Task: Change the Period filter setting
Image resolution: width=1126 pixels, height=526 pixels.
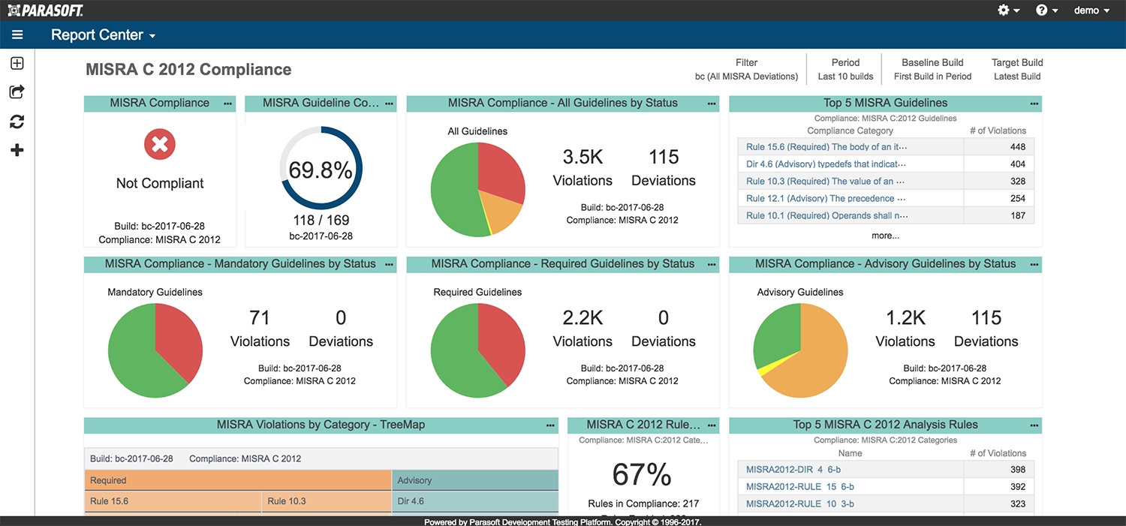Action: tap(845, 69)
